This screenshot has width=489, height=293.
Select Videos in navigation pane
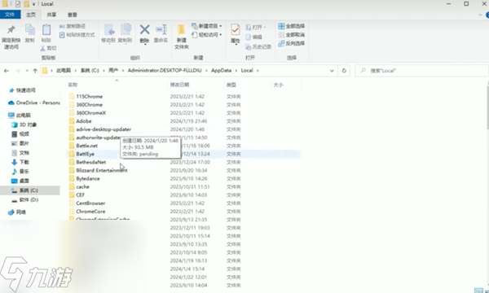tap(20, 134)
